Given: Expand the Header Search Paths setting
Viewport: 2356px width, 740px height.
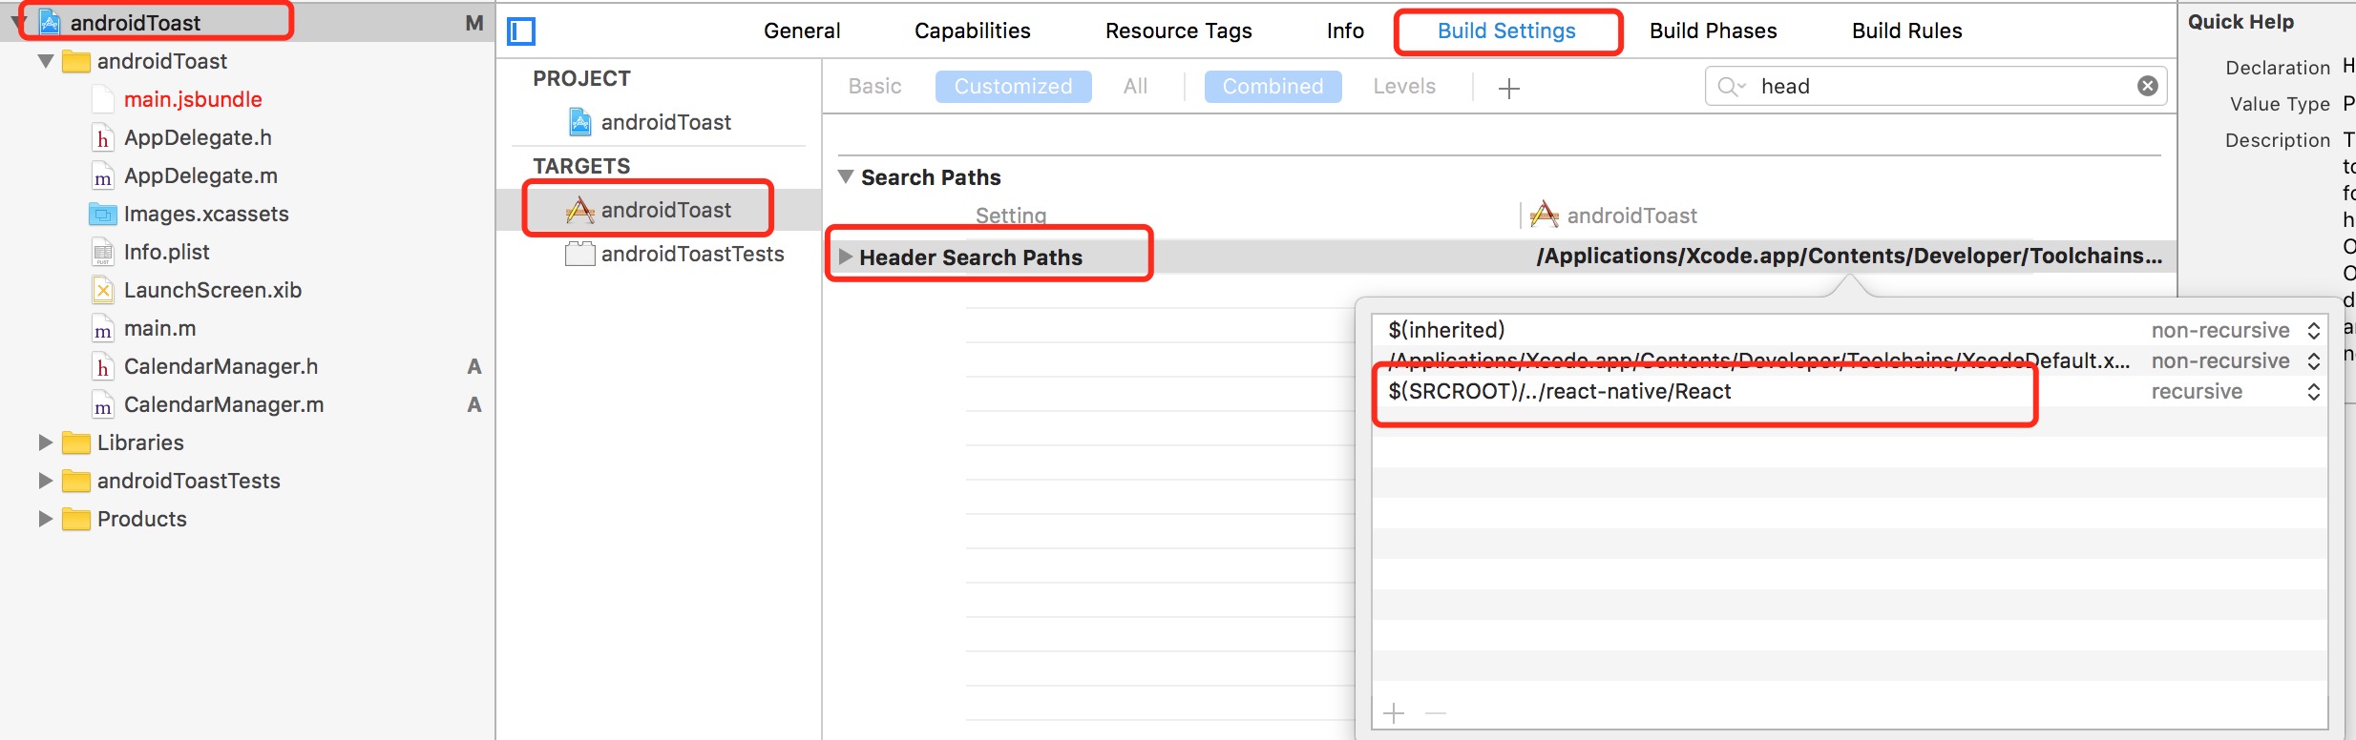Looking at the screenshot, I should click(x=845, y=257).
